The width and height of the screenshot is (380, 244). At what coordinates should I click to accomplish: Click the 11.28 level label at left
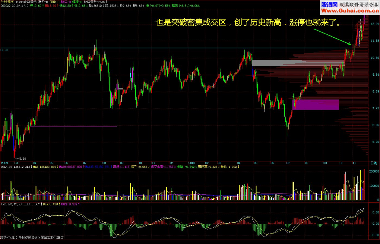point(4,50)
